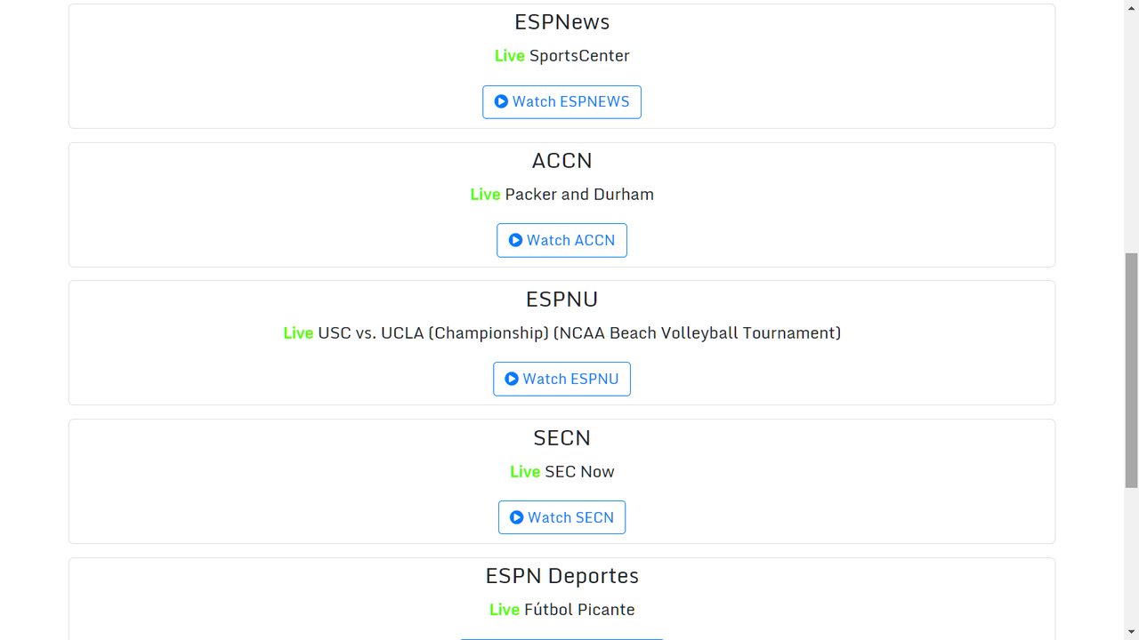Click the vertical scrollbar thumb
The height and width of the screenshot is (640, 1139).
tap(1132, 371)
